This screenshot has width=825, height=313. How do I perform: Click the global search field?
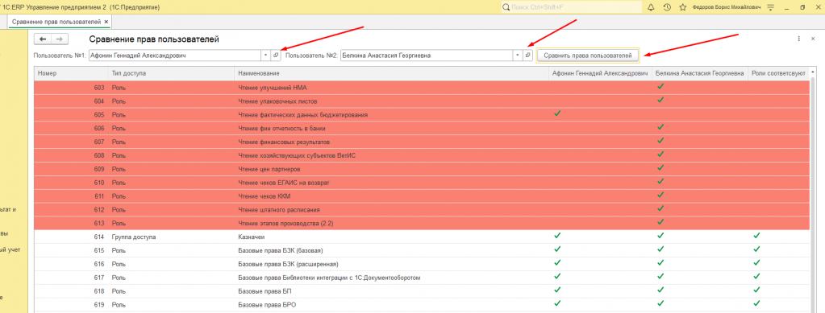point(571,7)
